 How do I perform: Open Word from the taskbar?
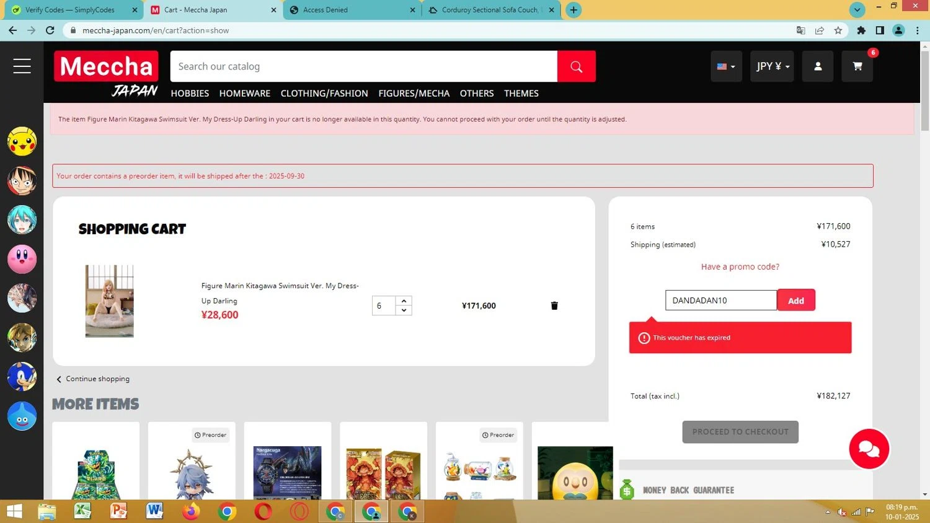[154, 512]
